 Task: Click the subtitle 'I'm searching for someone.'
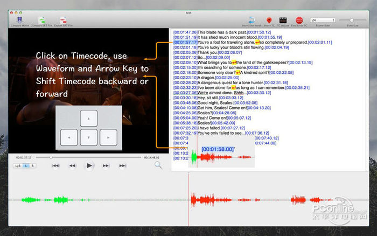222,67
